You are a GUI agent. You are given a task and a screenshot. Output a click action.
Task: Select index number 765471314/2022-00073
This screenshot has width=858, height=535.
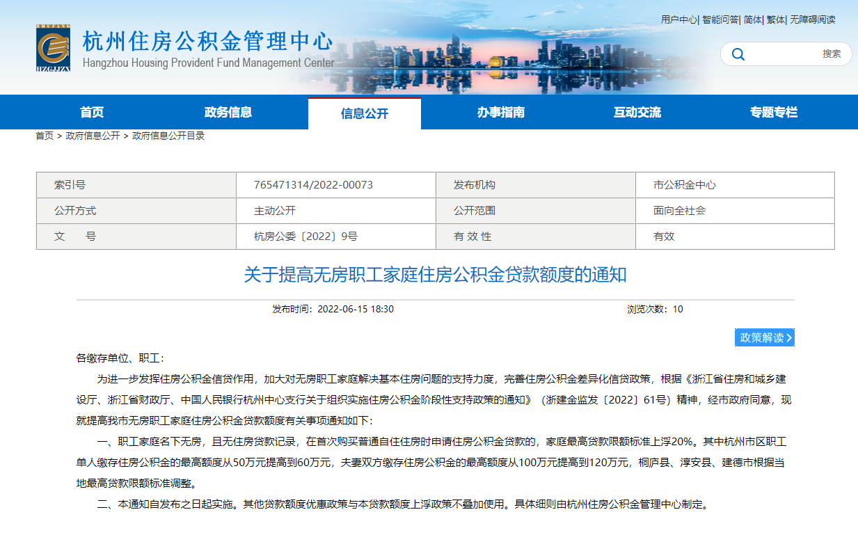pos(313,185)
